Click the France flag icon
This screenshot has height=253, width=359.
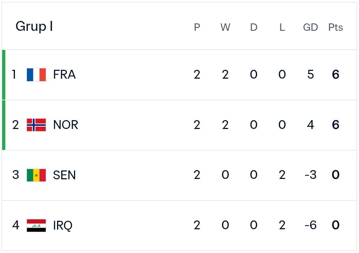(x=36, y=75)
